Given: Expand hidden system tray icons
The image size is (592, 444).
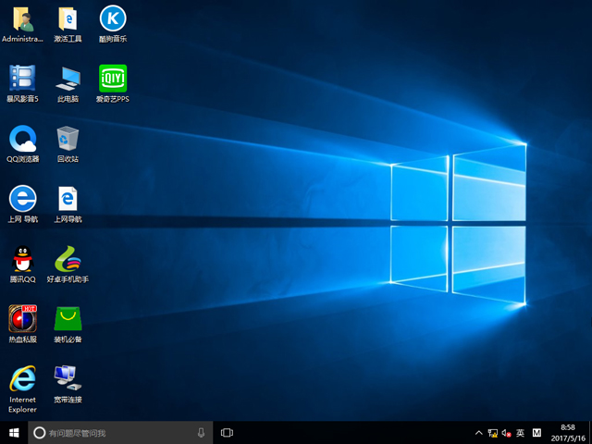Looking at the screenshot, I should coord(478,432).
